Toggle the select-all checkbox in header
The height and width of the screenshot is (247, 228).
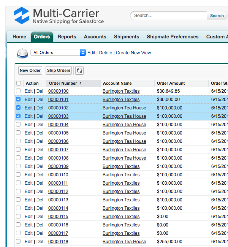(19, 83)
